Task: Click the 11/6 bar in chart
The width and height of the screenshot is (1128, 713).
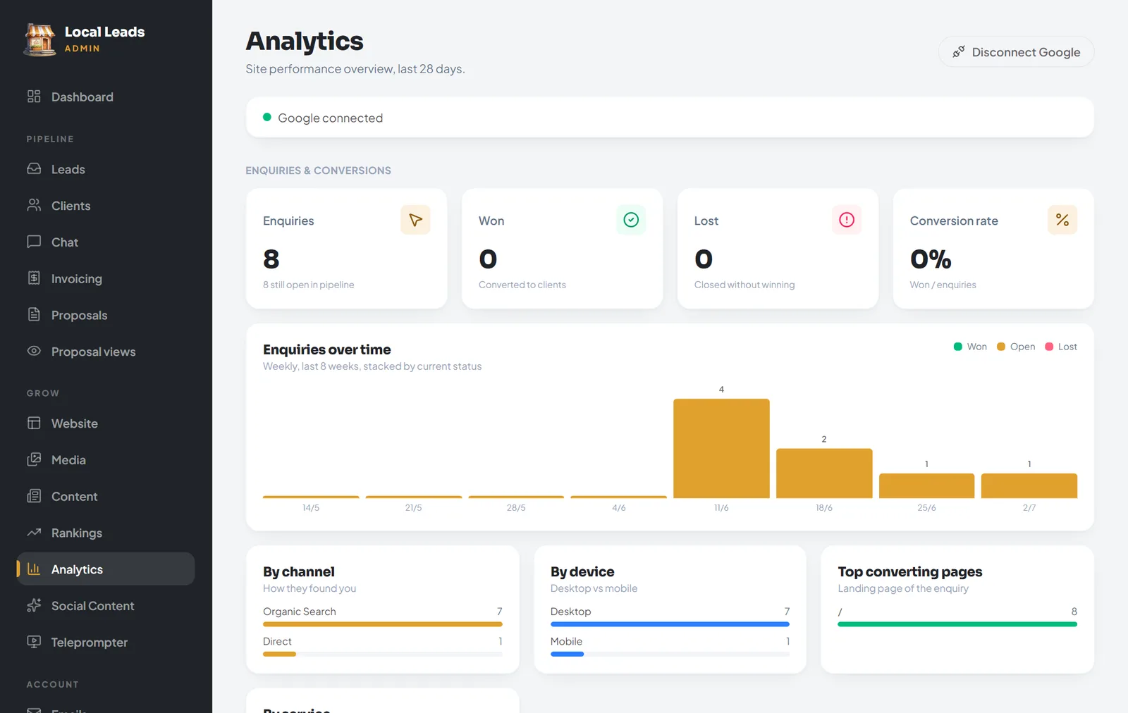Action: point(721,448)
